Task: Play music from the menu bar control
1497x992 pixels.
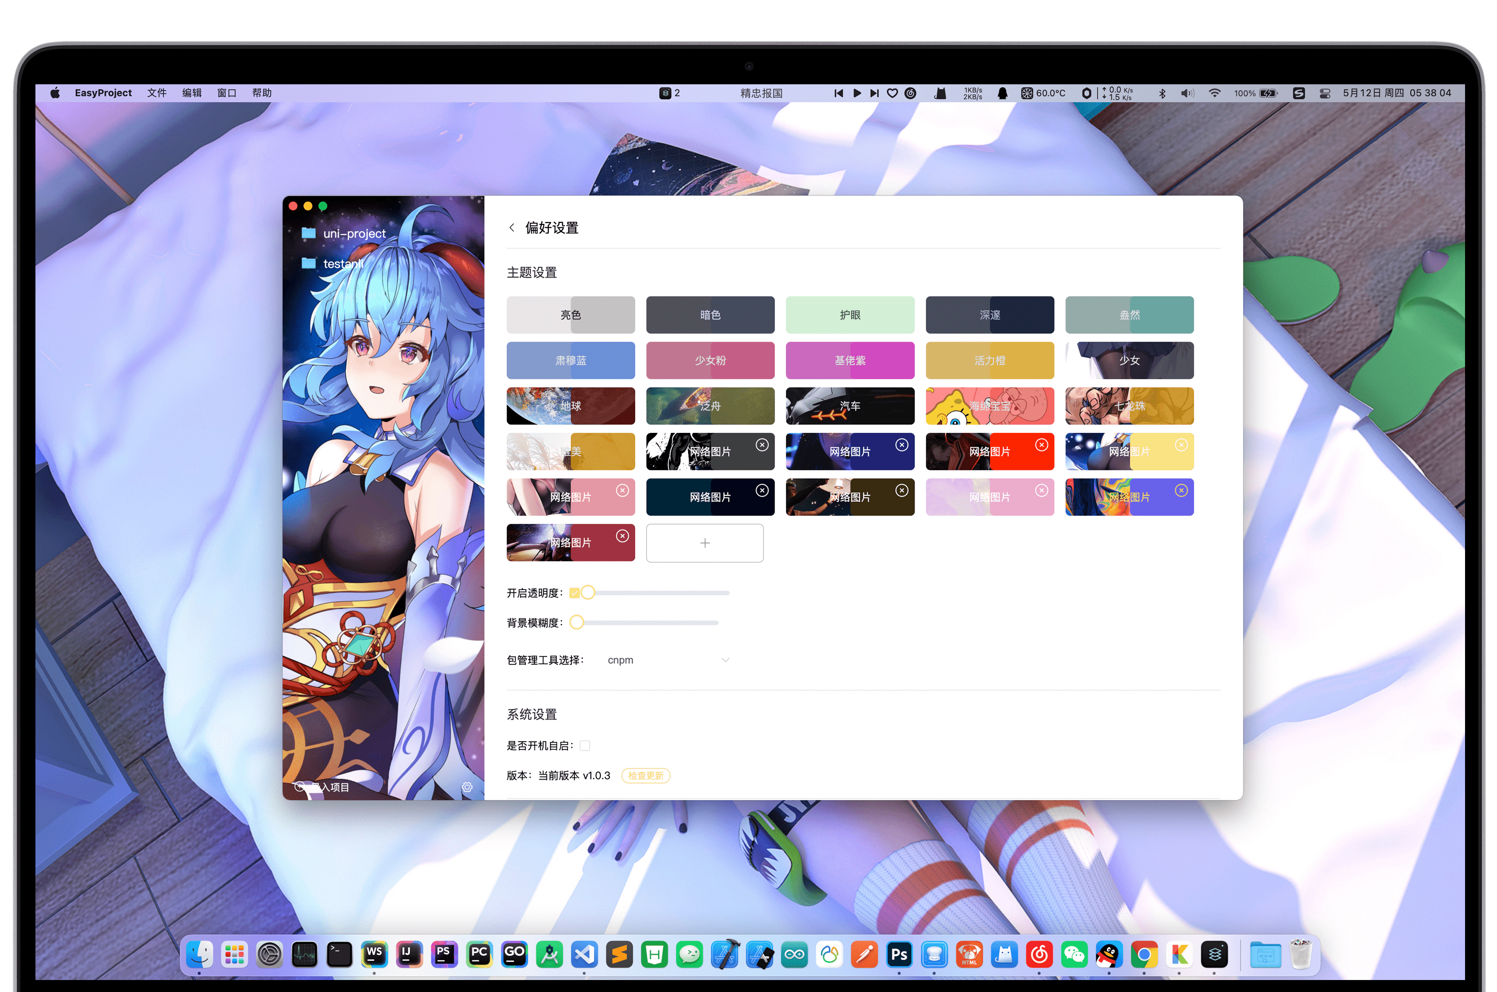Action: tap(857, 93)
